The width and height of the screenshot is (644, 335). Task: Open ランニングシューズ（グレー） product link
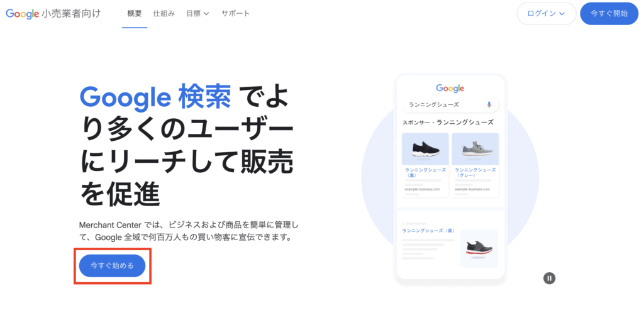(x=475, y=172)
